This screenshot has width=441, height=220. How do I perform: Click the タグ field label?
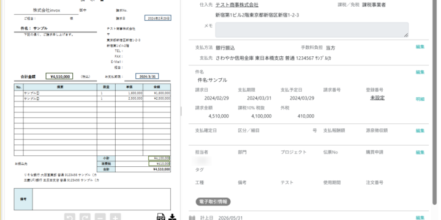[200, 170]
